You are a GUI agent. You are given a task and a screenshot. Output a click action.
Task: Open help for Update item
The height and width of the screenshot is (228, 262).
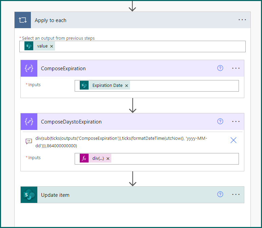coord(220,194)
